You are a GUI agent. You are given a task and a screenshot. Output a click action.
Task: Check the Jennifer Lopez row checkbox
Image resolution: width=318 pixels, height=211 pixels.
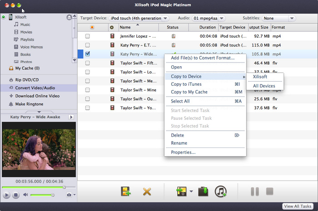point(87,36)
